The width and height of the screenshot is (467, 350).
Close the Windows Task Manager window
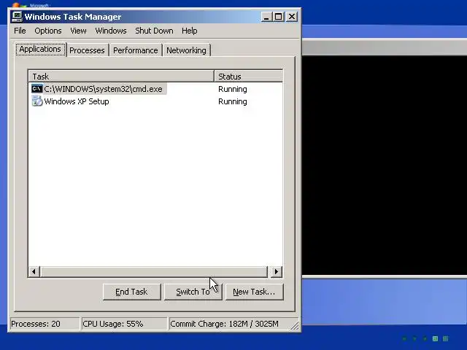coord(292,17)
